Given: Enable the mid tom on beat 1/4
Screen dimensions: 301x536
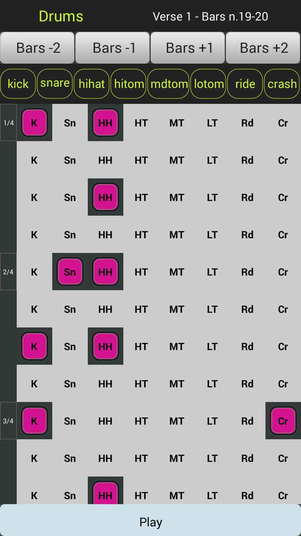Looking at the screenshot, I should [176, 123].
